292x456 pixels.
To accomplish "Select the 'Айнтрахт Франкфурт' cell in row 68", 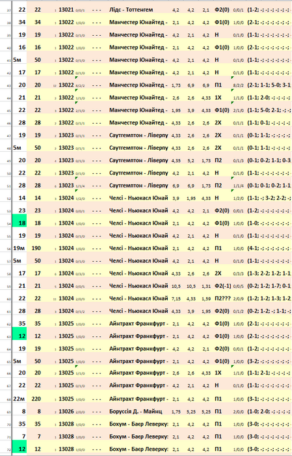I will pos(139,399).
